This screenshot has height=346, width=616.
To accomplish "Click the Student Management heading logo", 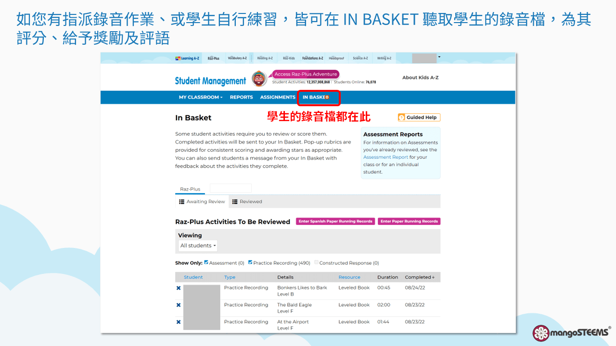I will (210, 81).
